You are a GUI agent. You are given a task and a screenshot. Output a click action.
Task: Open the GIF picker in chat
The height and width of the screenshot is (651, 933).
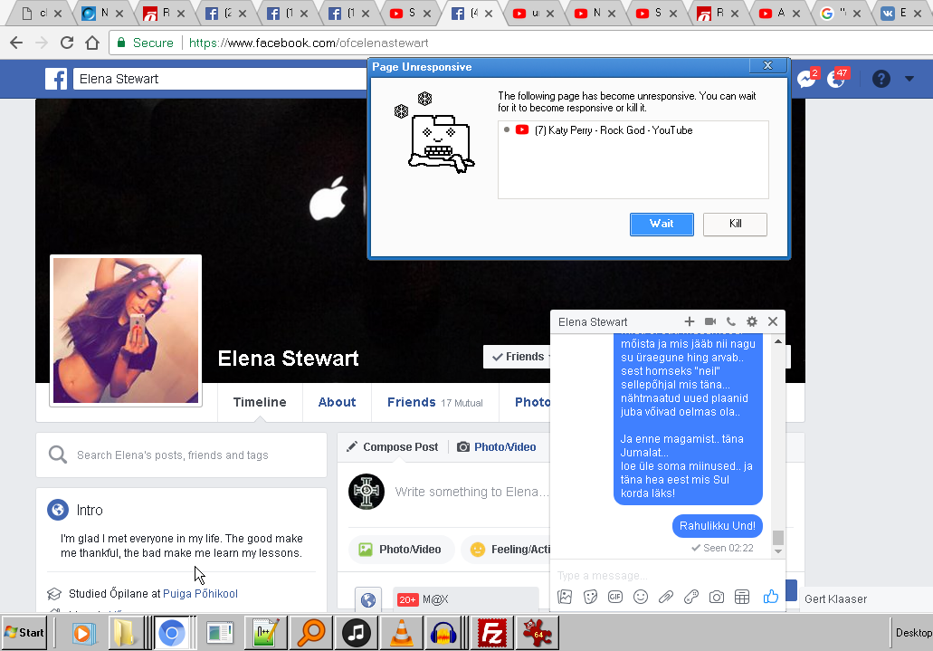tap(615, 597)
